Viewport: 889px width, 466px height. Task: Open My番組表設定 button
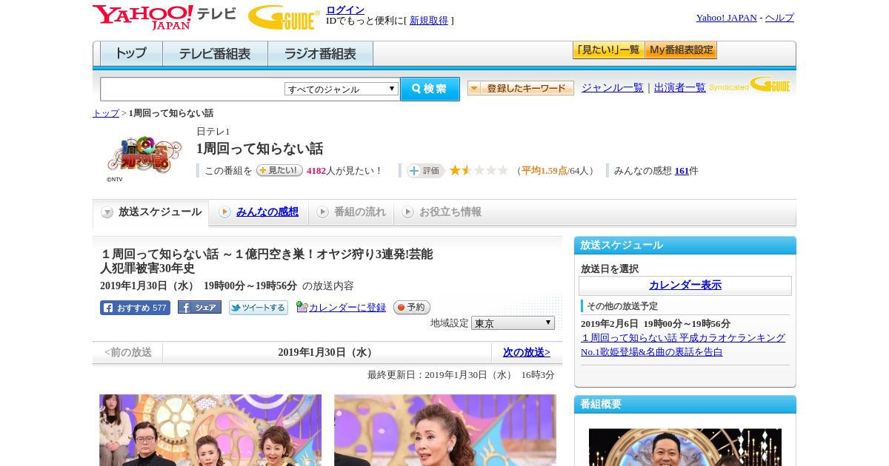coord(681,50)
